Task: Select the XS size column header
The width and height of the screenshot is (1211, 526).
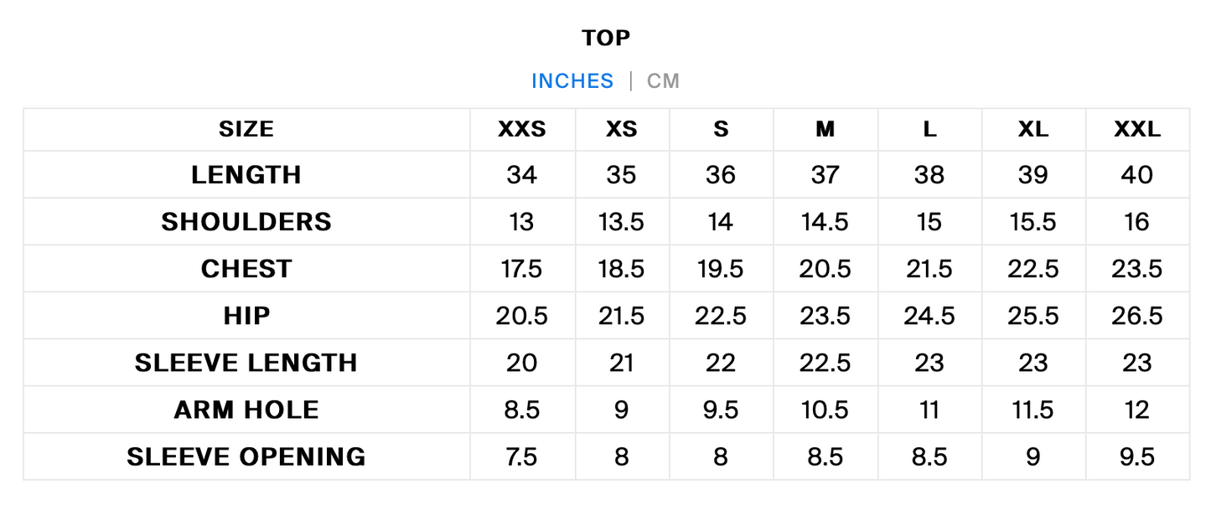Action: tap(622, 129)
